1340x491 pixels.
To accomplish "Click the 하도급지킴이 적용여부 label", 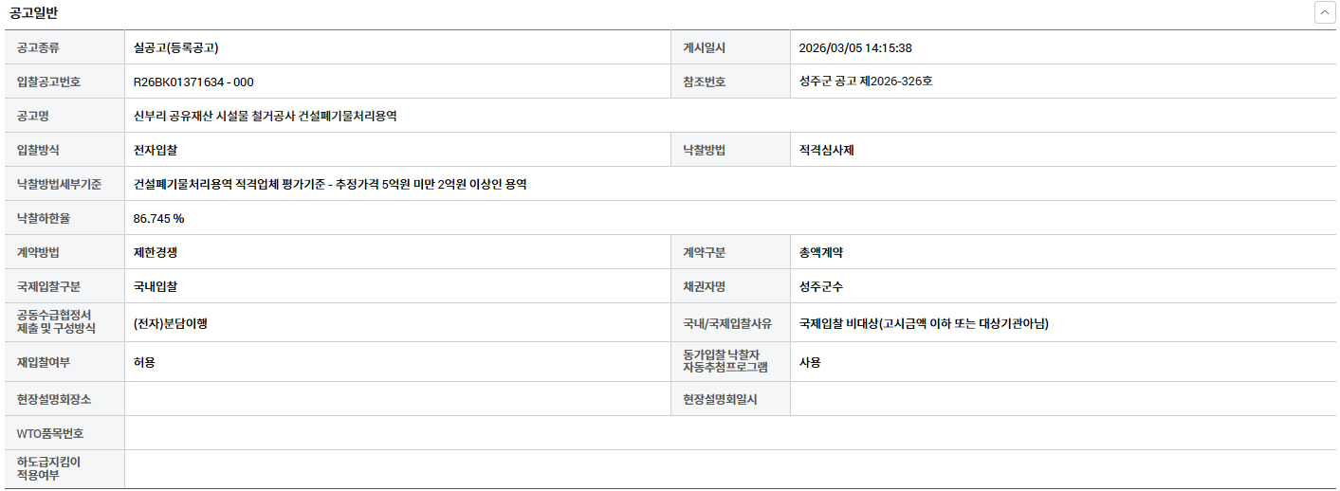I will (x=49, y=468).
